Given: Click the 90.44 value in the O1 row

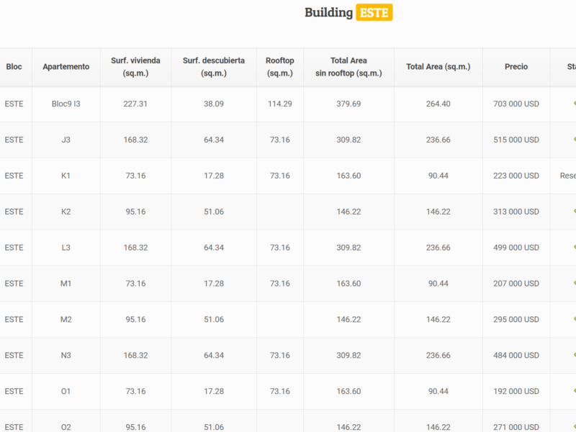Looking at the screenshot, I should click(x=438, y=392).
